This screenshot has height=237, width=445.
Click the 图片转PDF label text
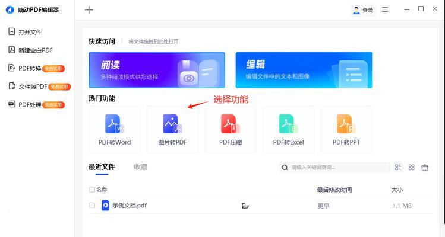[x=172, y=142]
